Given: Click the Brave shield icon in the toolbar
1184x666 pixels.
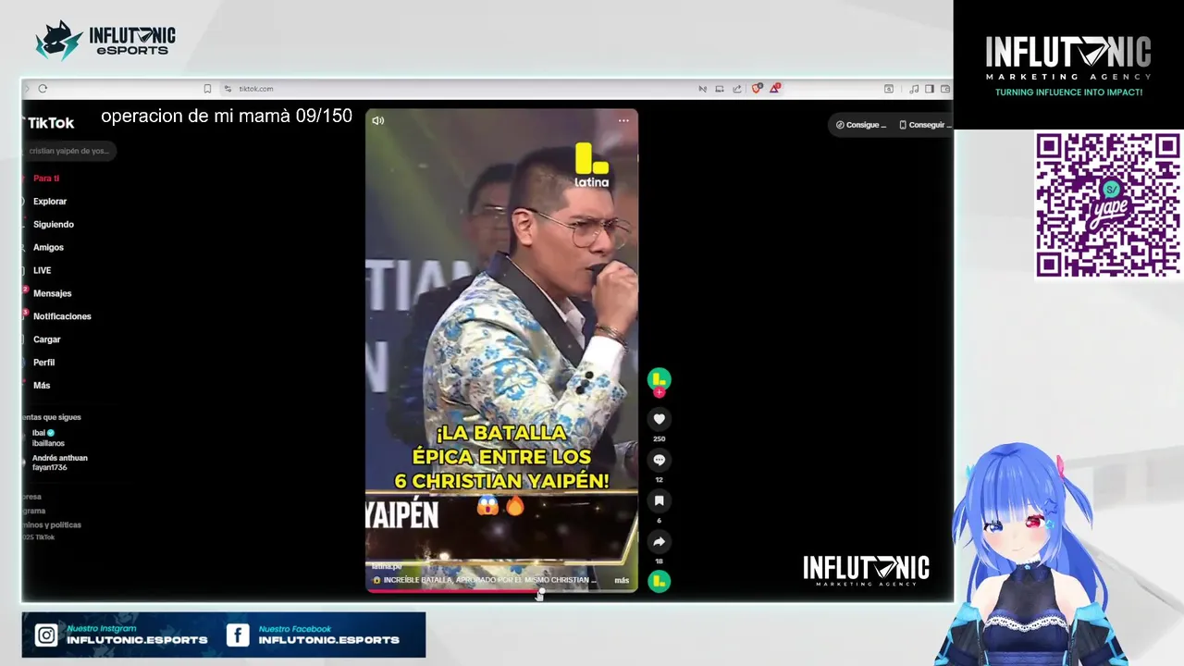Looking at the screenshot, I should [x=757, y=89].
